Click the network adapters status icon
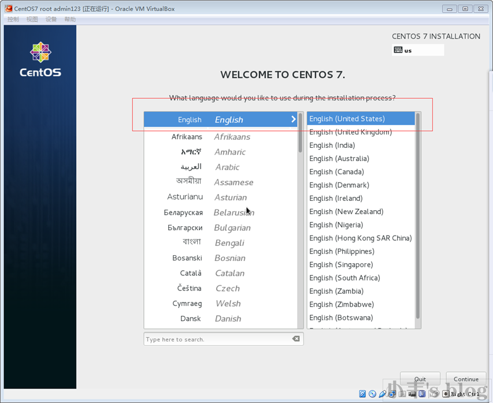Image resolution: width=493 pixels, height=403 pixels. point(392,394)
